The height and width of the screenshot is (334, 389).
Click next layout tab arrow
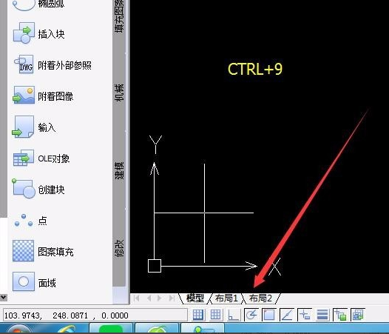pos(159,298)
